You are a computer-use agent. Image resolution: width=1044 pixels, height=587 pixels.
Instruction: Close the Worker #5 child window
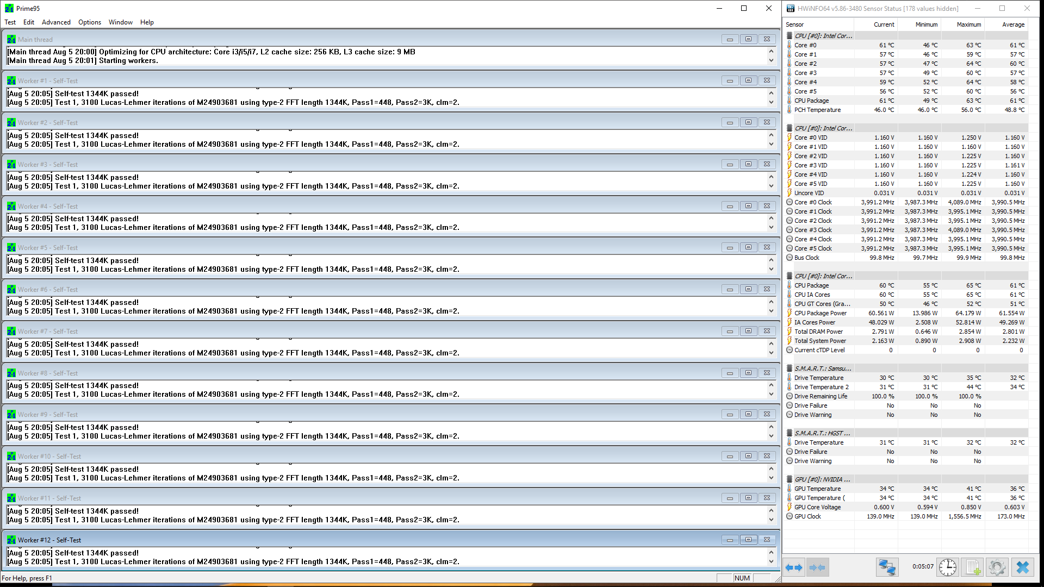click(767, 247)
